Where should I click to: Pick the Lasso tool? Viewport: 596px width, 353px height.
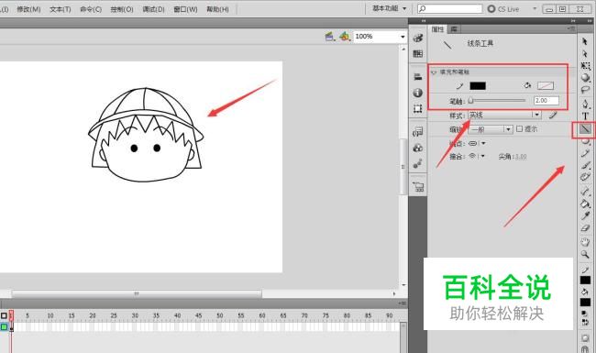coord(585,90)
